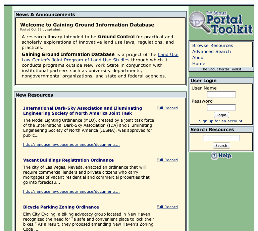This screenshot has height=231, width=258.
Task: Open Advanced Search in navigation menu
Action: tap(211, 52)
